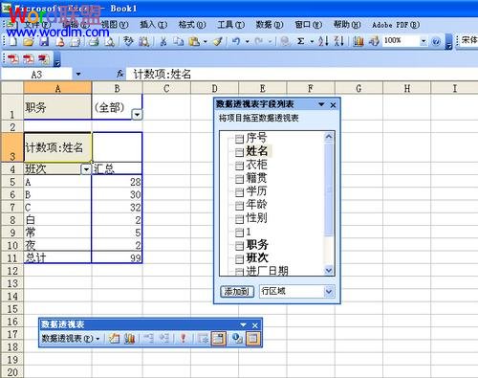This screenshot has height=378, width=478.
Task: Close the floating 数据透视表 toolbar
Action: [x=255, y=325]
